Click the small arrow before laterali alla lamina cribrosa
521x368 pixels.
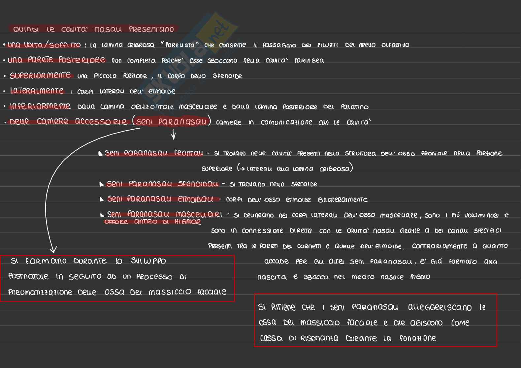pyautogui.click(x=242, y=169)
